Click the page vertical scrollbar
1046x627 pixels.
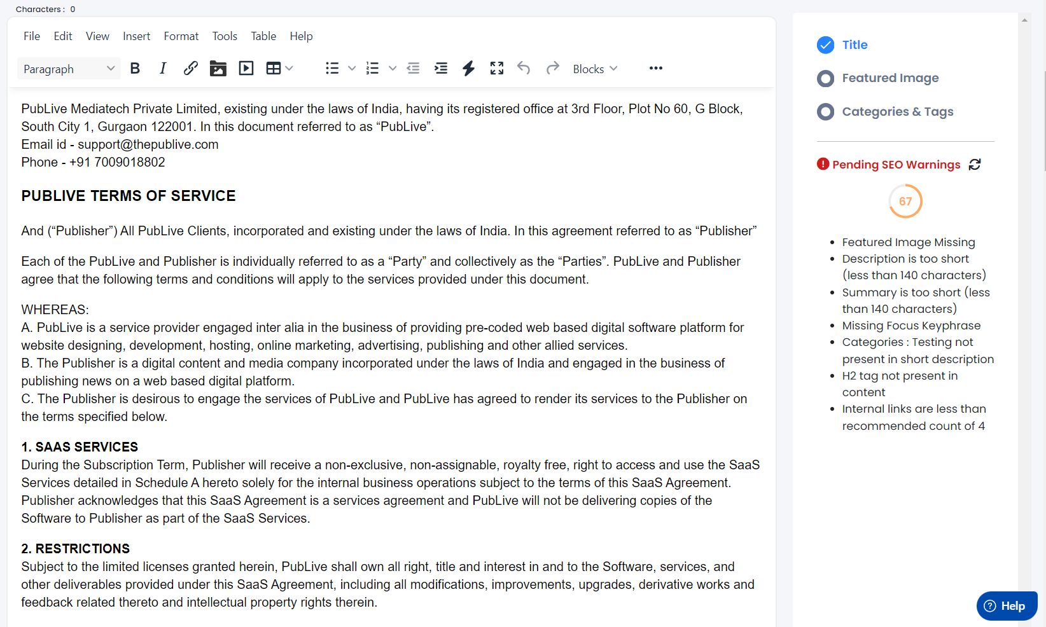pos(1043,121)
